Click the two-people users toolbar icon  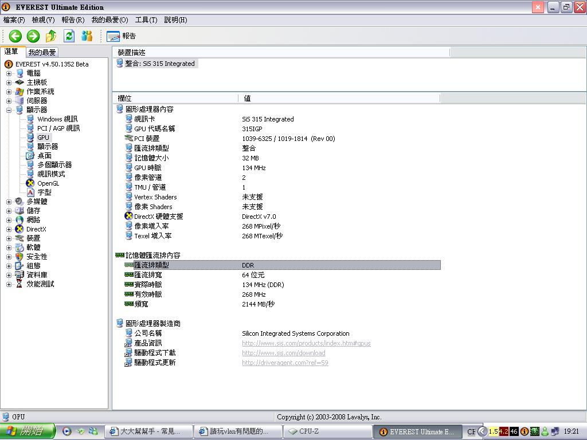click(87, 36)
